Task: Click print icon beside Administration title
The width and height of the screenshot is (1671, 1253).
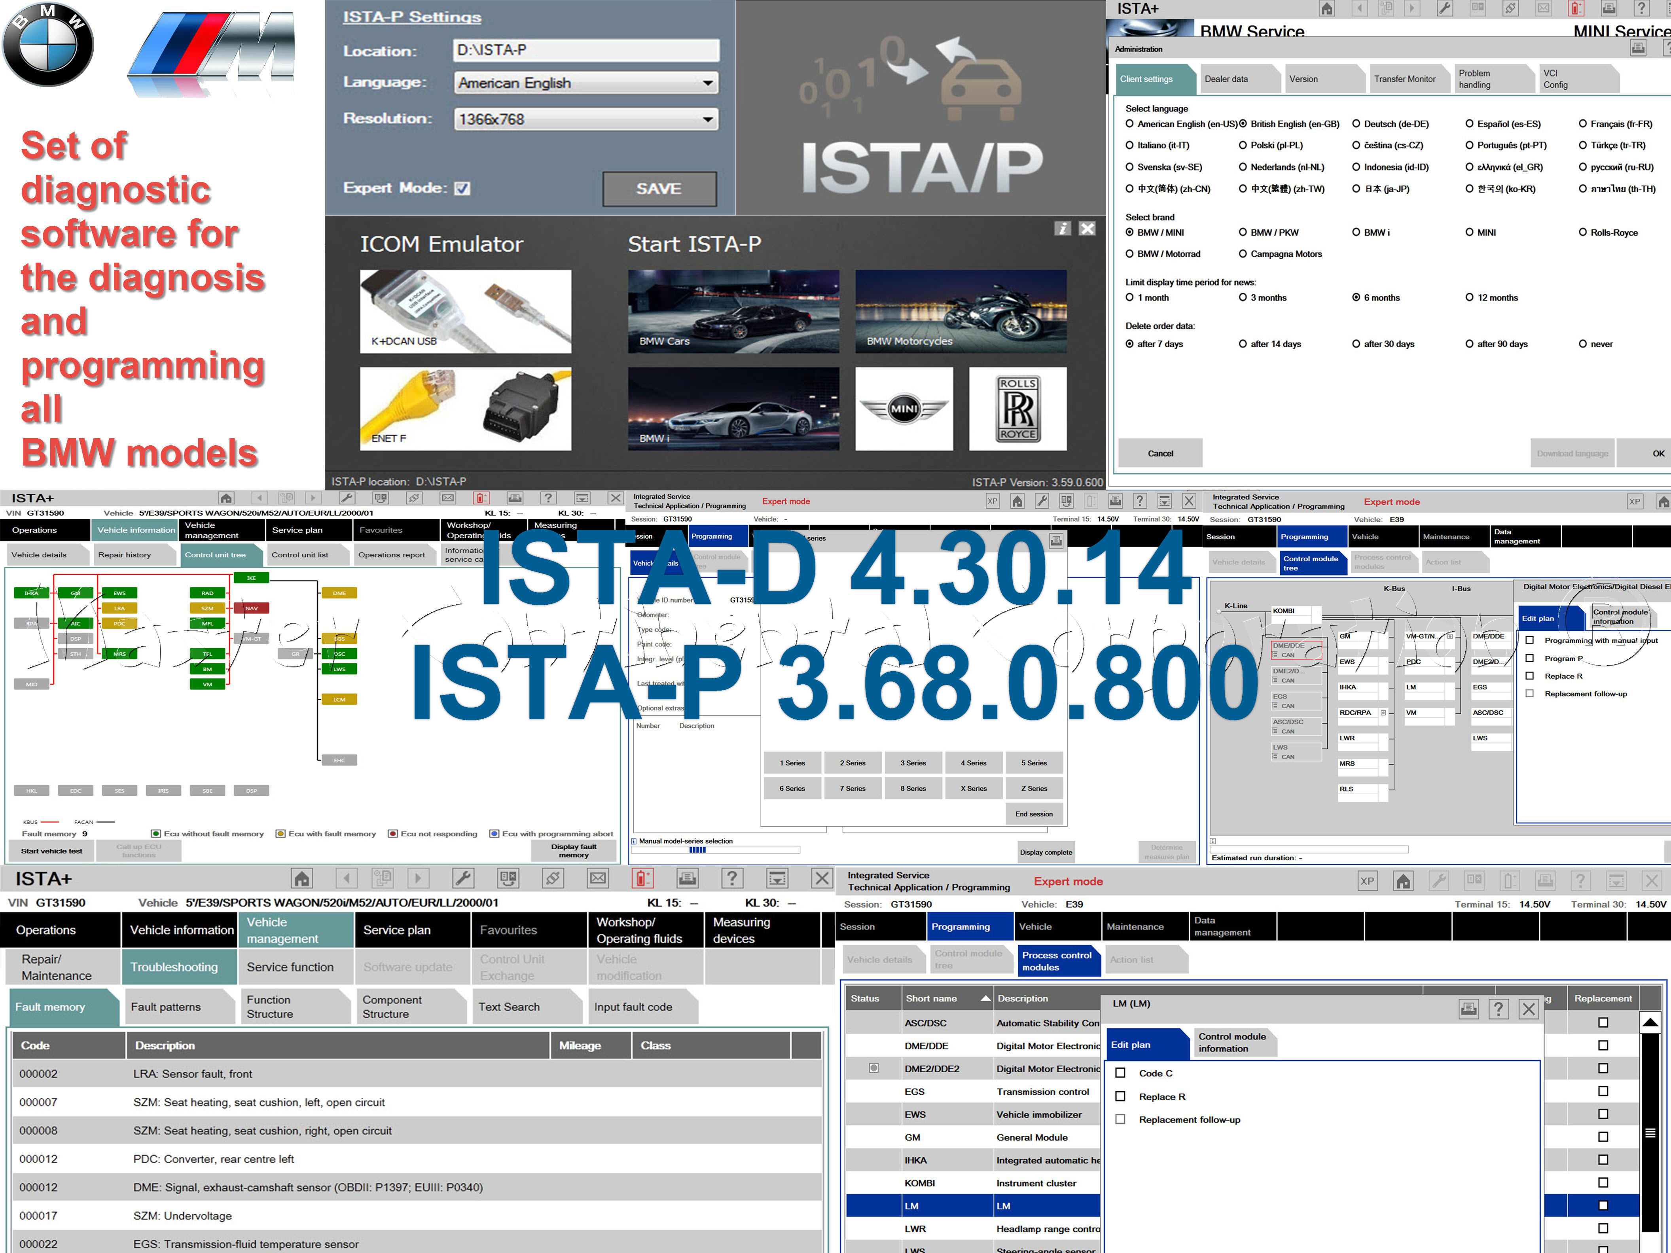Action: [1638, 48]
